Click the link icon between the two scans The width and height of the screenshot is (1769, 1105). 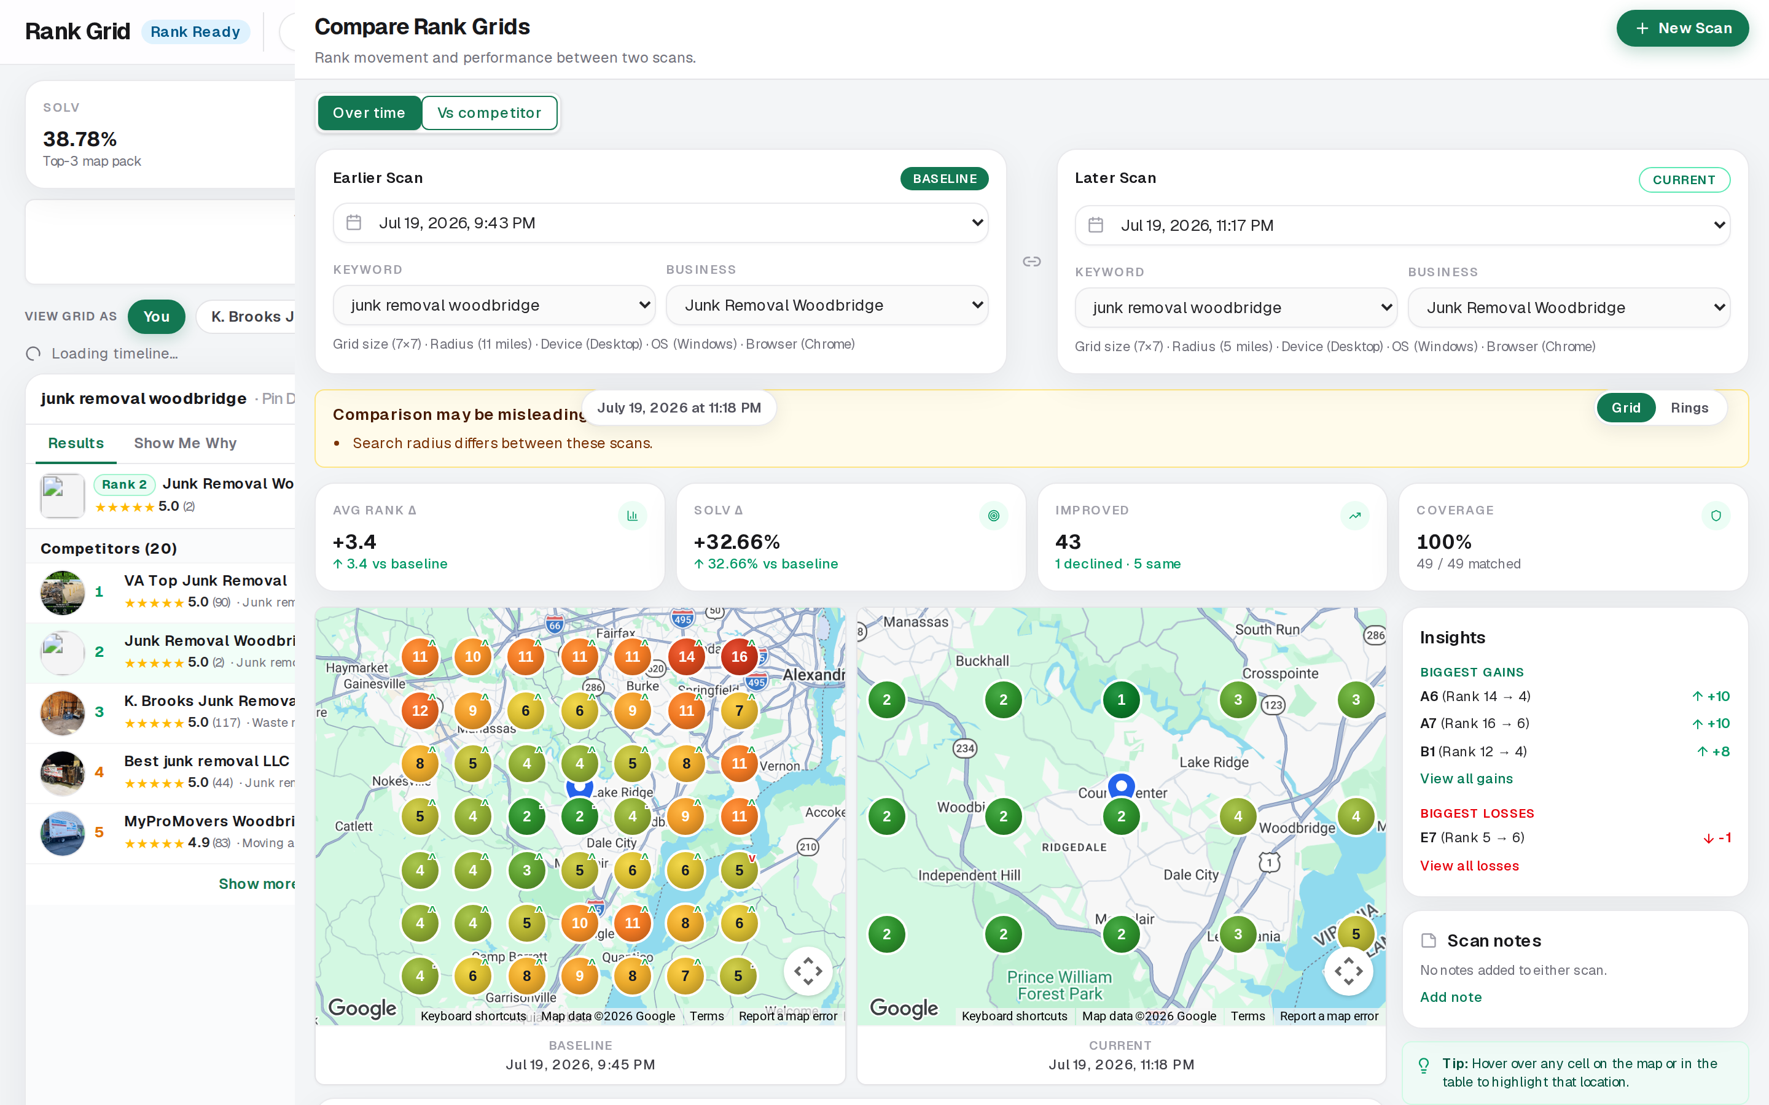[x=1031, y=262]
